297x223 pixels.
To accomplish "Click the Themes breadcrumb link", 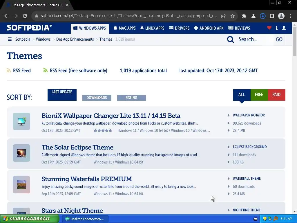I will click(x=106, y=39).
